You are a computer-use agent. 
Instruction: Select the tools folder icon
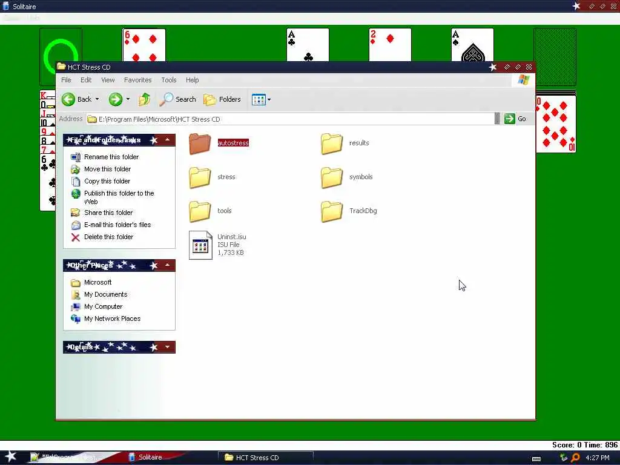click(200, 211)
